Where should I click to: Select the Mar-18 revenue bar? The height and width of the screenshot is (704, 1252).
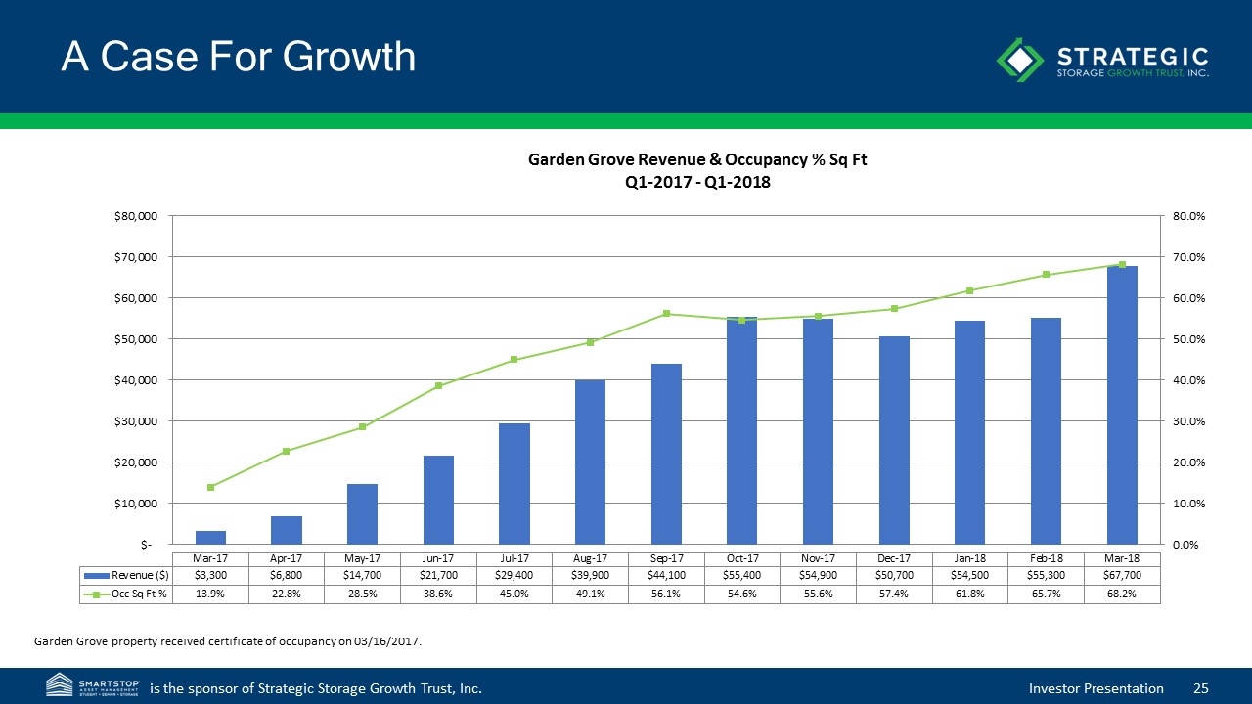(1122, 405)
